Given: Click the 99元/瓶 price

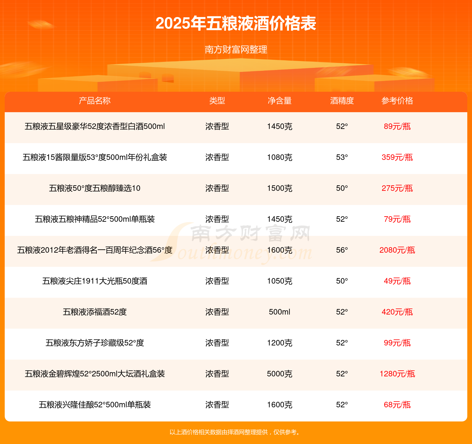Looking at the screenshot, I should point(397,343).
